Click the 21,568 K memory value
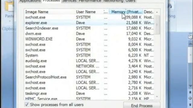This screenshot has height=108, width=193. (x=134, y=23)
